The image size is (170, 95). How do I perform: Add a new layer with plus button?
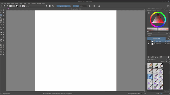148,57
